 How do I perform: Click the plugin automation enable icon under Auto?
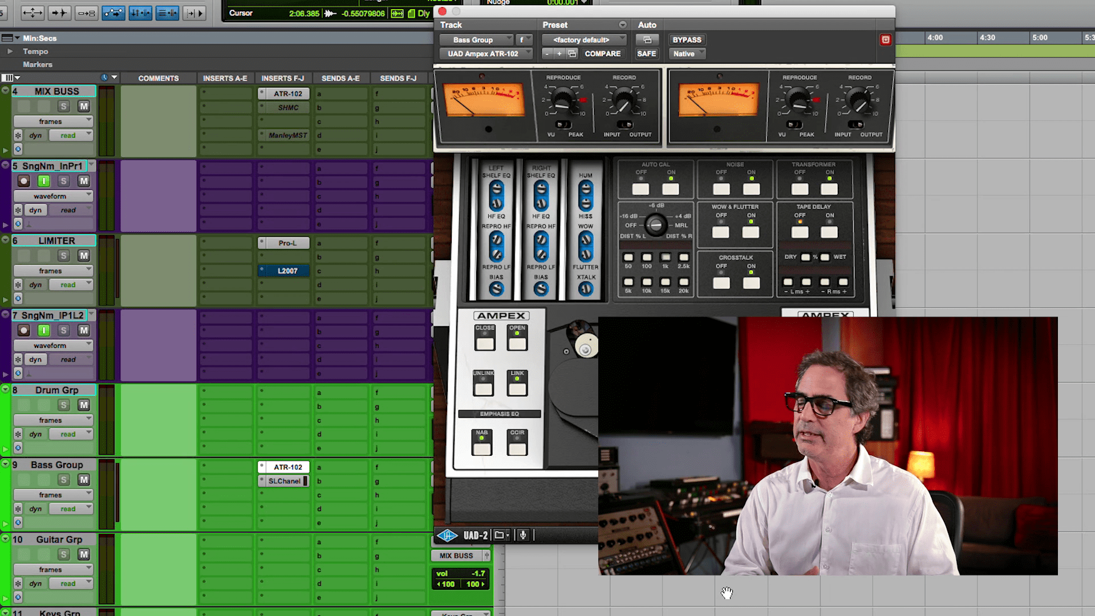647,40
